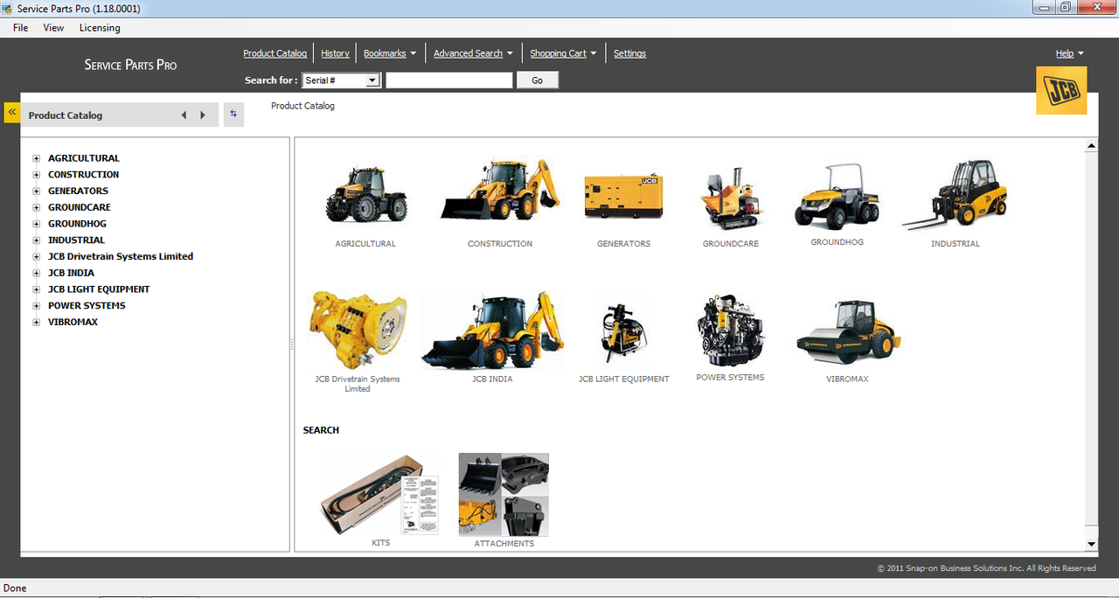The width and height of the screenshot is (1119, 598).
Task: Expand the AGRICULTURAL tree node
Action: (37, 158)
